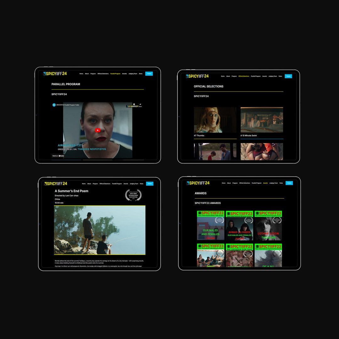Select highlighted Parallel Program menu item
The height and width of the screenshot is (339, 339).
(115, 74)
